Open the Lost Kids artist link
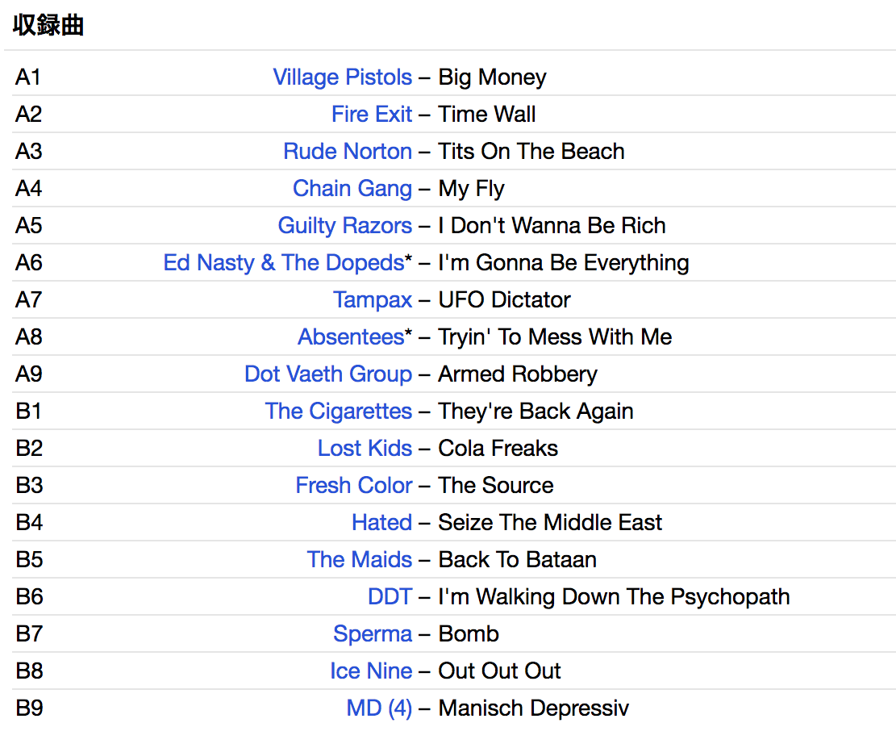Image resolution: width=896 pixels, height=748 pixels. (x=365, y=449)
